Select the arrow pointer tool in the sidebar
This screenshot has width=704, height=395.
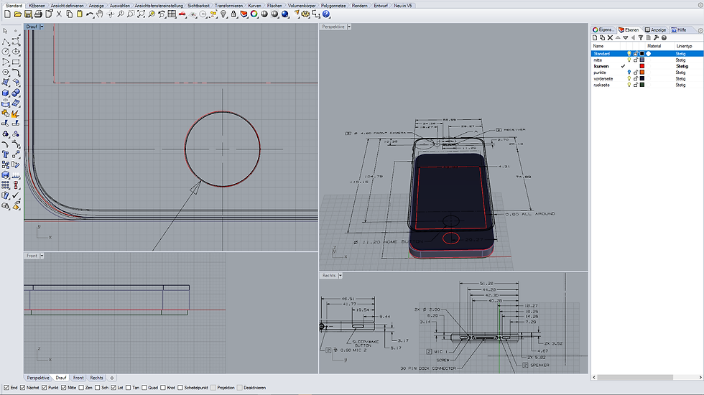point(6,31)
